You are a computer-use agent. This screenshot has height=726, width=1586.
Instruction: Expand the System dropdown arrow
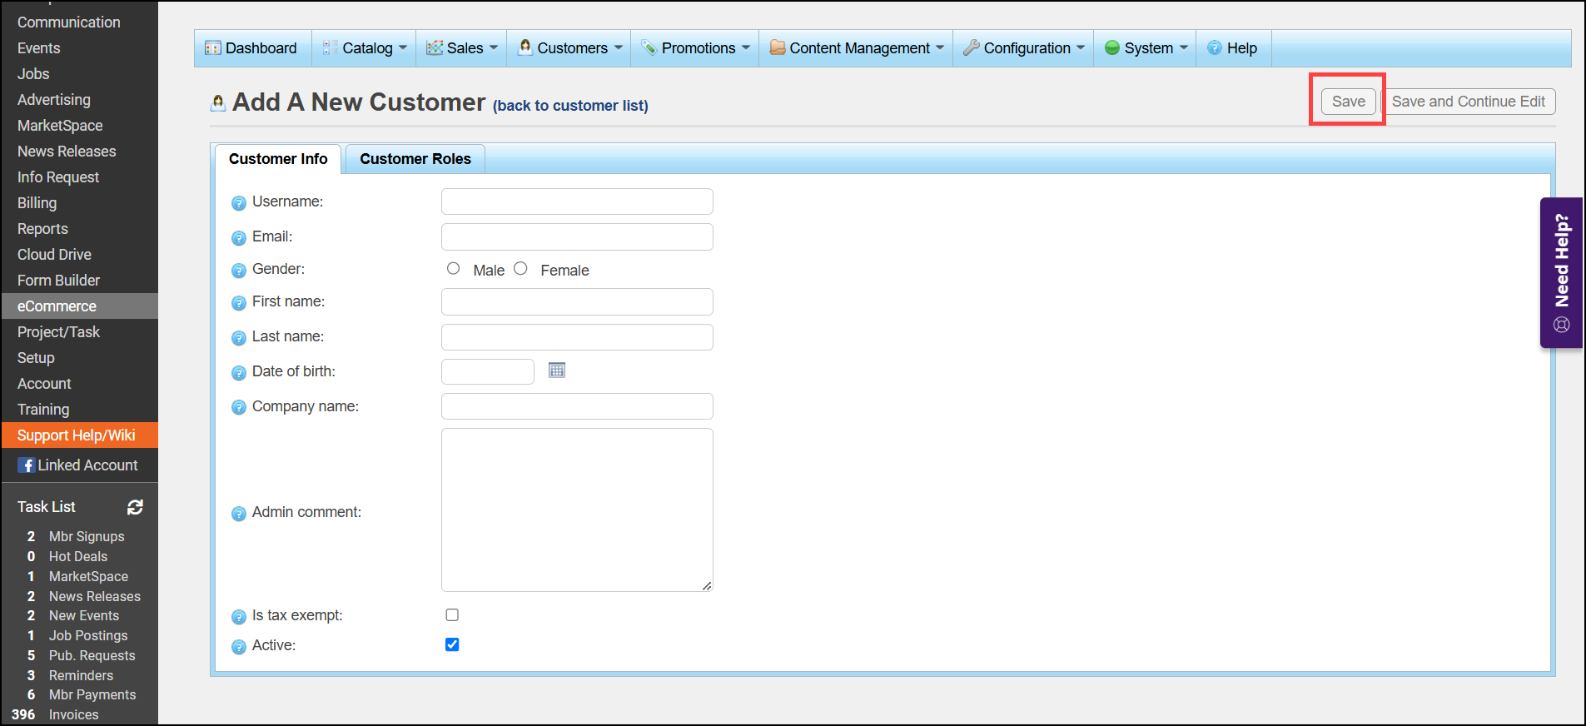(1184, 47)
